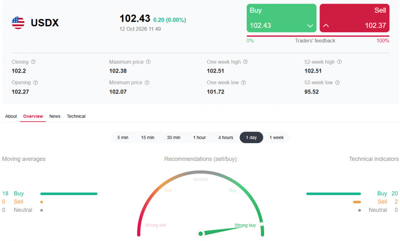Open help icon next to 52-week low
The width and height of the screenshot is (400, 241).
click(x=337, y=82)
